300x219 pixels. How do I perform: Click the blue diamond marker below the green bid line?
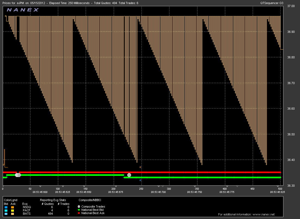tap(140, 180)
